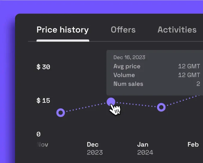Screen dimensions: 203x163
Task: Select the Nov x-axis label
Action: click(43, 145)
